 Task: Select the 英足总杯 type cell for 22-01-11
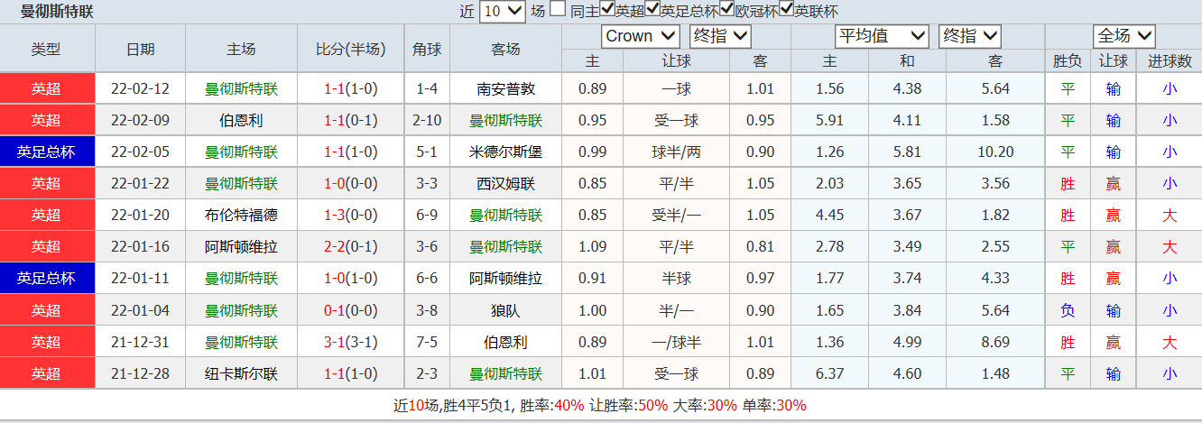tap(47, 278)
